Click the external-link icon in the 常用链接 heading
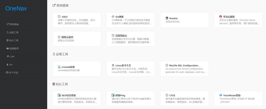Screen dimensions: 266x109 click(54, 5)
